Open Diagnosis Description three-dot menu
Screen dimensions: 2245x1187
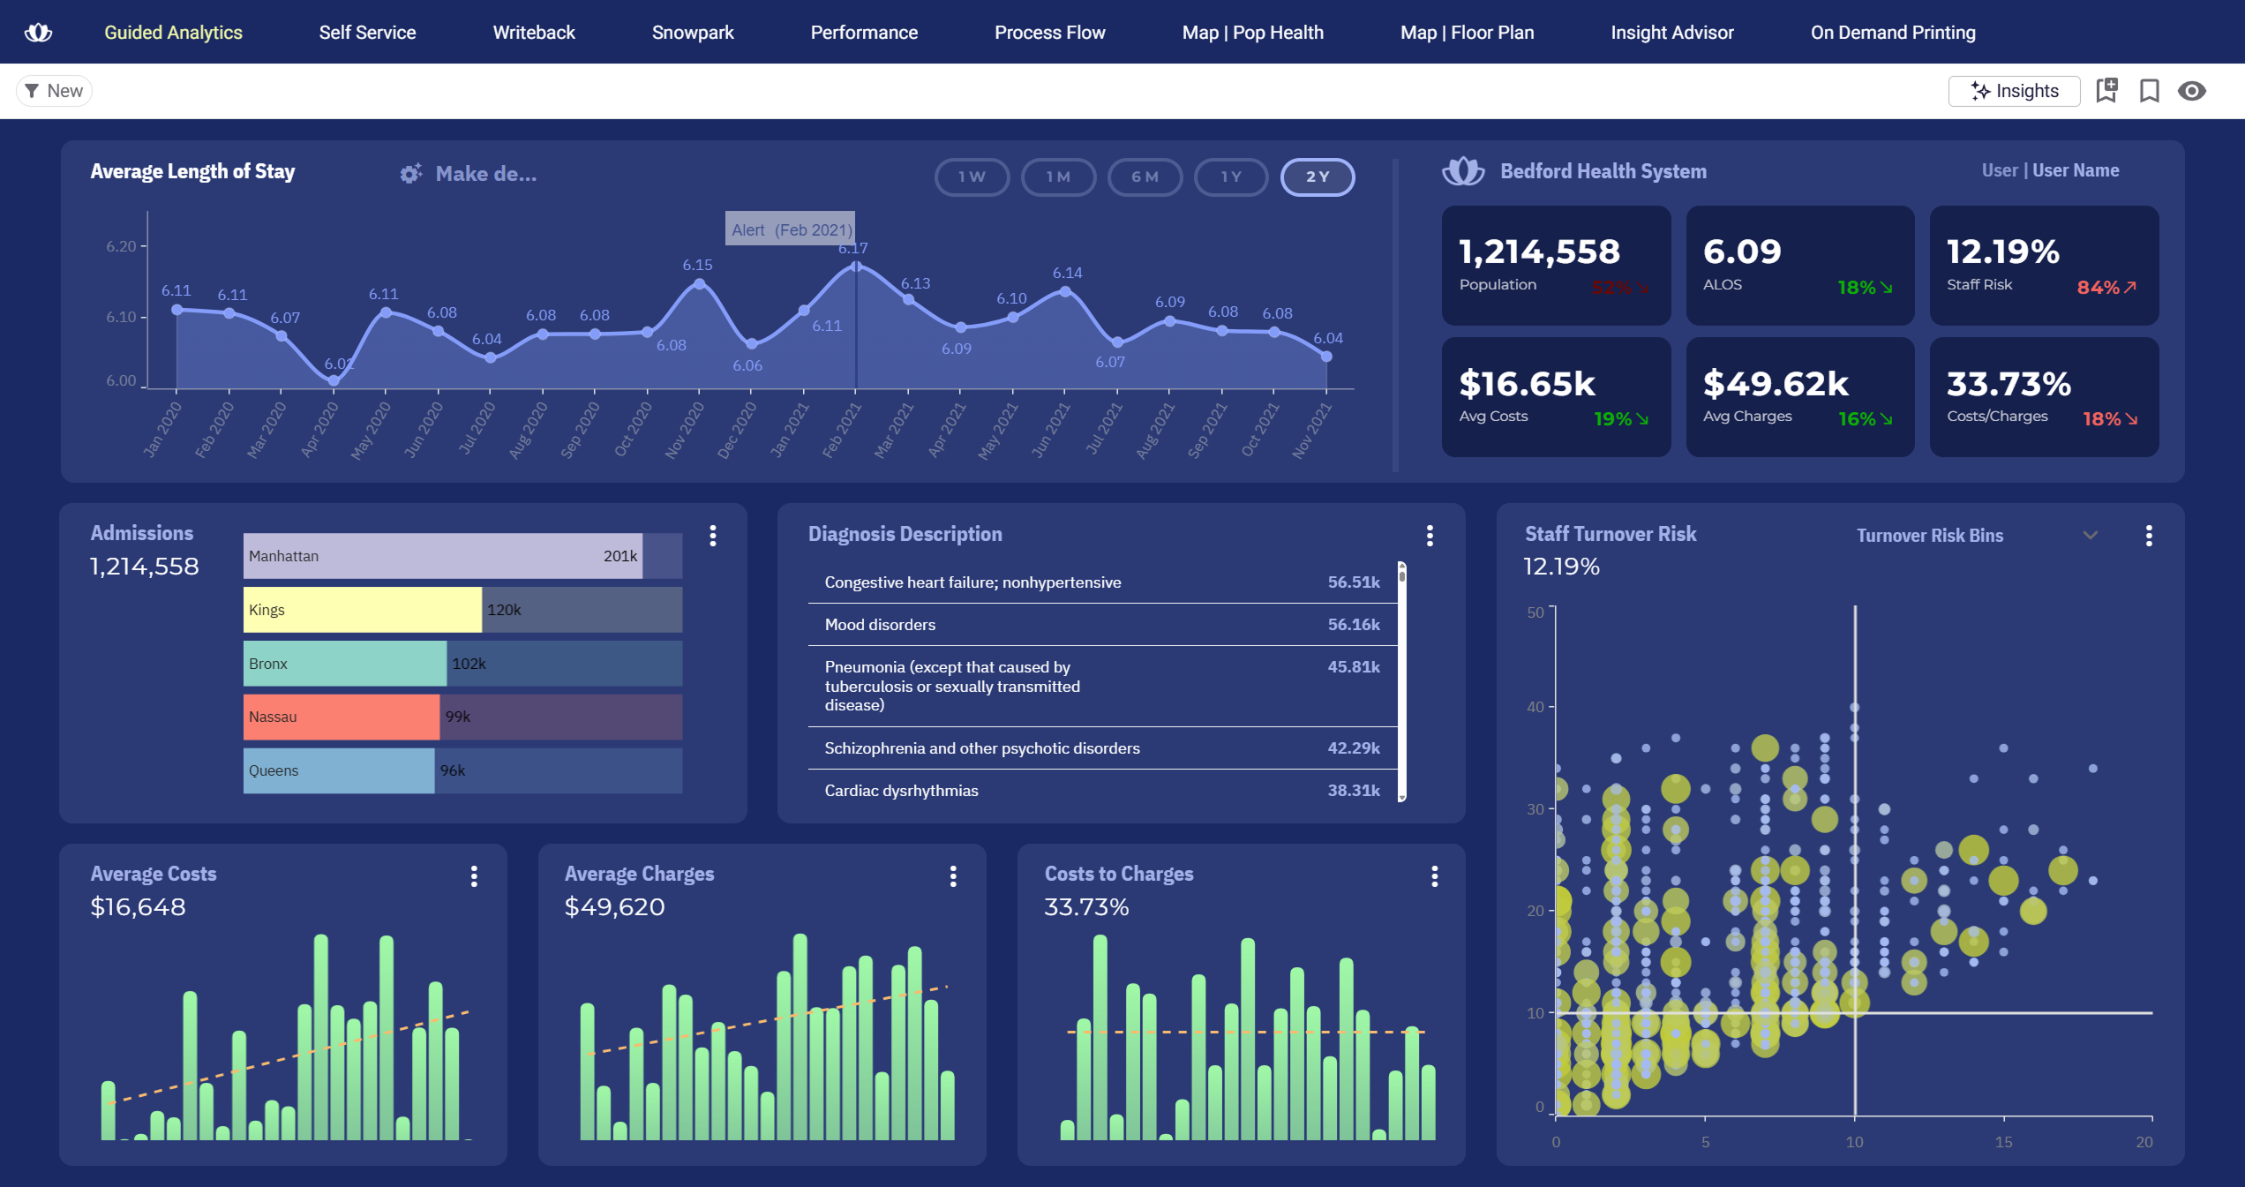click(x=1430, y=536)
